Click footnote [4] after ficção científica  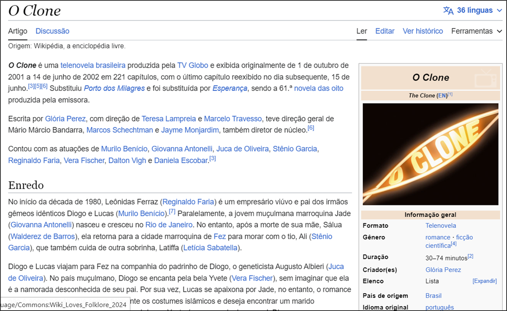click(454, 244)
